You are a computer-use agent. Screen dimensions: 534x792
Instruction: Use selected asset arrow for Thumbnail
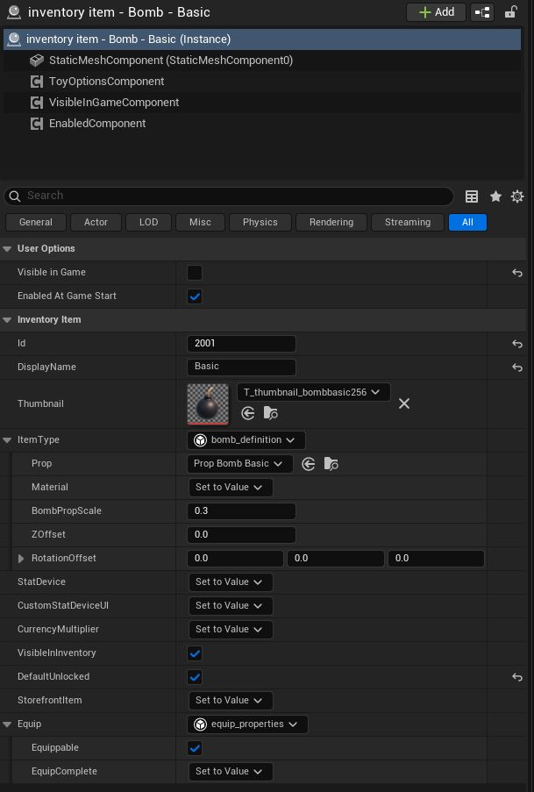(x=247, y=413)
